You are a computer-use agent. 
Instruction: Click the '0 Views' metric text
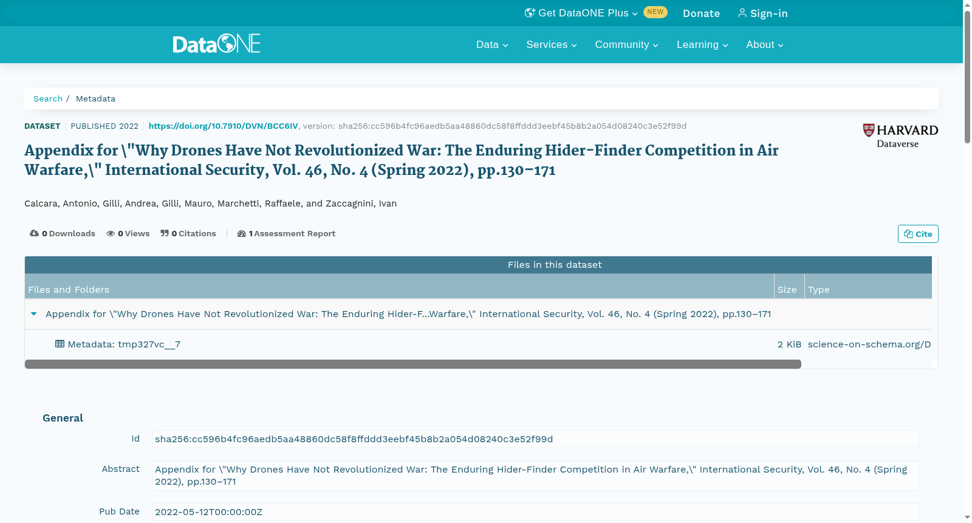tap(134, 233)
